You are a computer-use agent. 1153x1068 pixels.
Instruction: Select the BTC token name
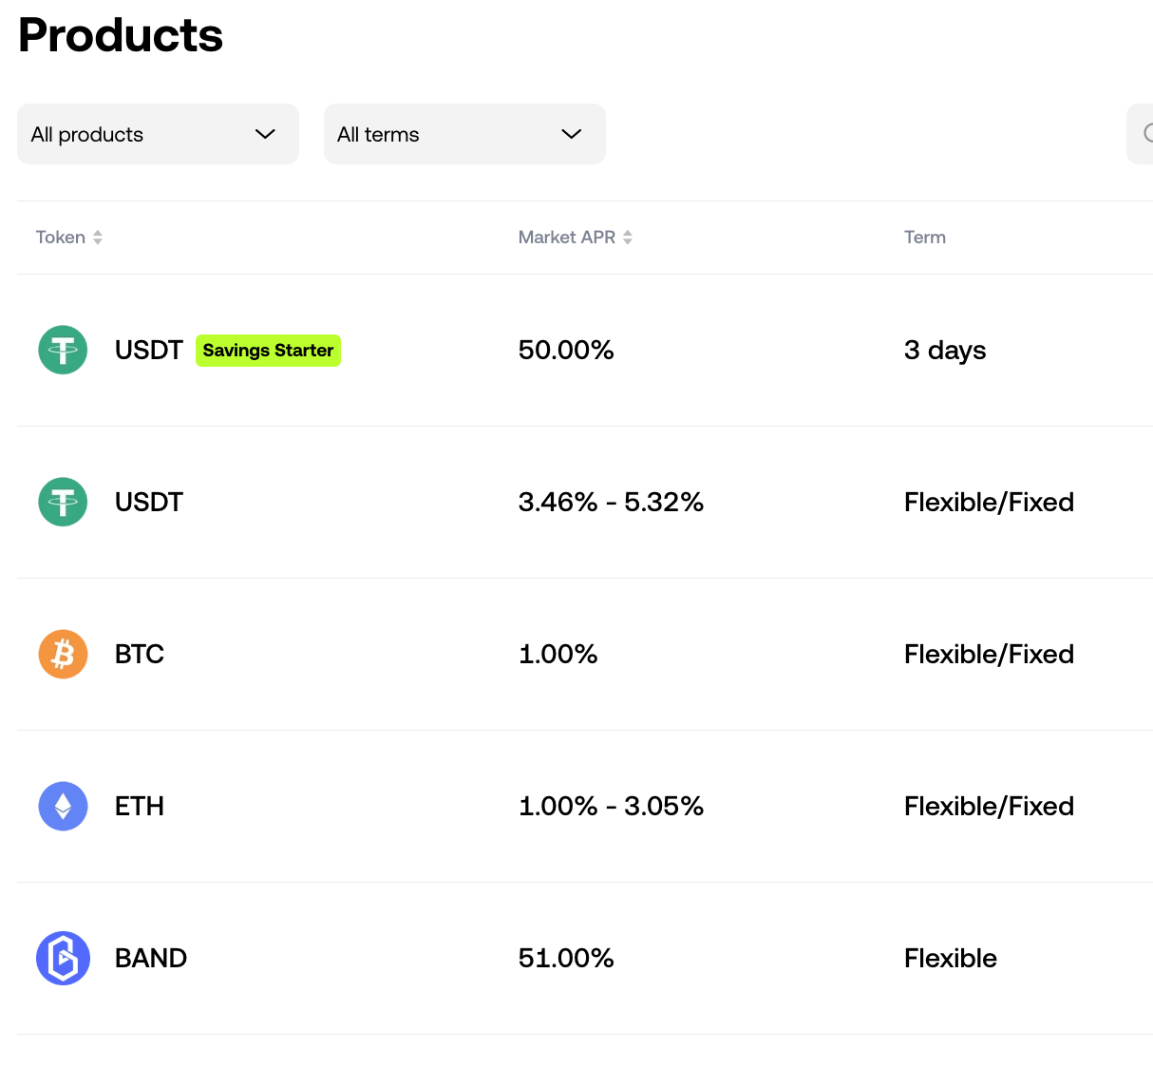click(x=140, y=654)
